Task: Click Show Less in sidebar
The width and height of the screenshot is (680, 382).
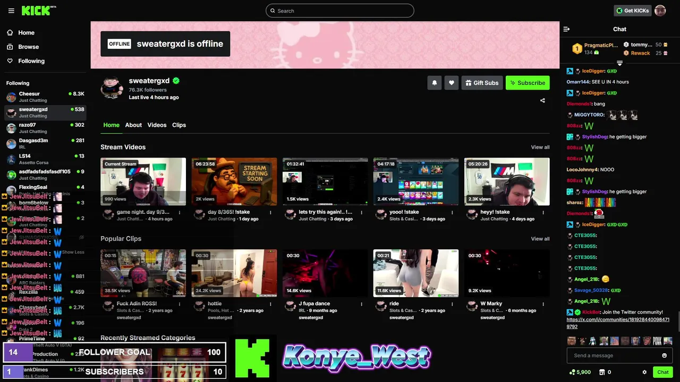Action: point(73,252)
